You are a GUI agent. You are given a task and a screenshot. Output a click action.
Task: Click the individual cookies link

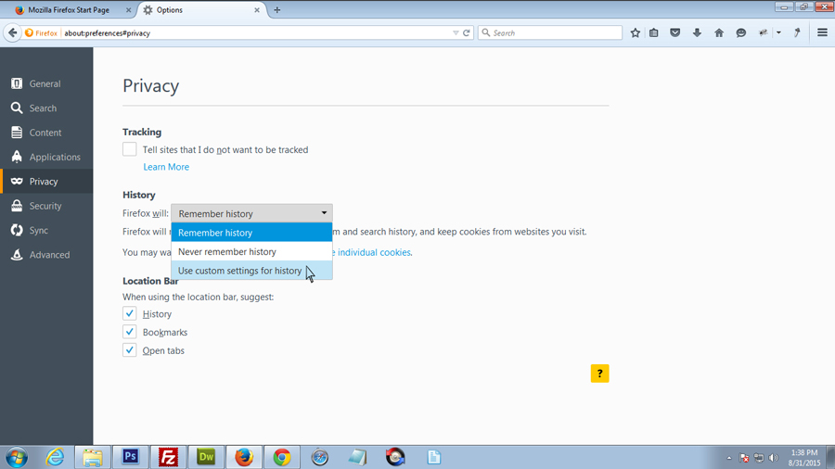[x=374, y=252]
